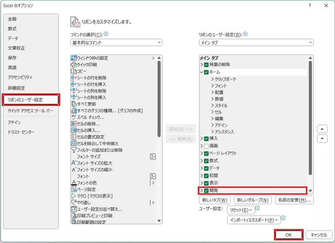Switch to the 文章校正 category

pos(31,48)
